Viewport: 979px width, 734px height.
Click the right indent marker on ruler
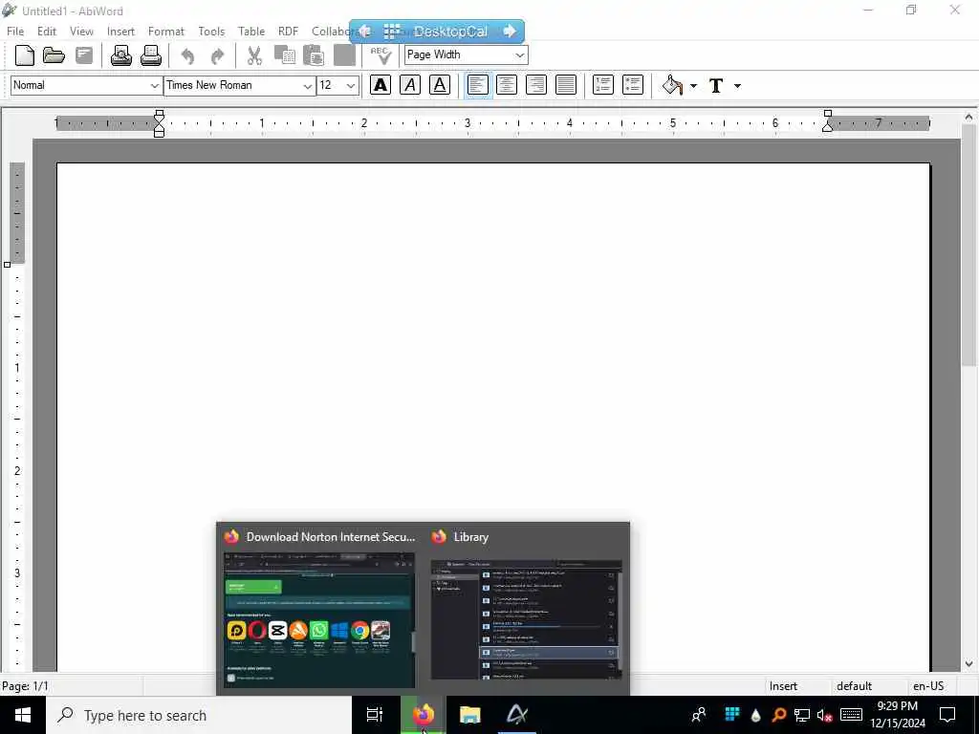[828, 121]
